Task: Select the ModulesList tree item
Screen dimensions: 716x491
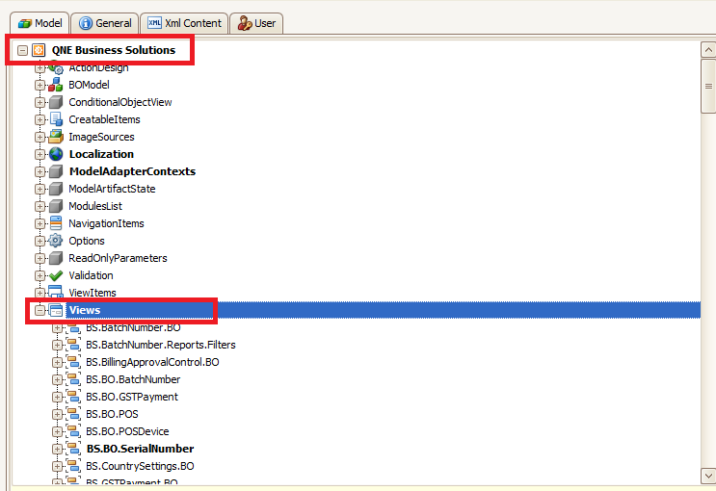Action: (95, 206)
